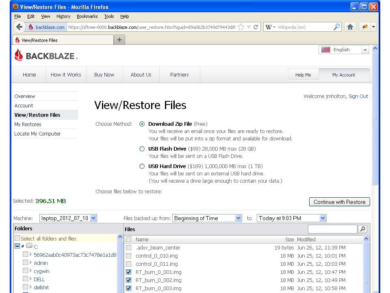The image size is (390, 293).
Task: Click the Files search magnifier button
Action: pyautogui.click(x=363, y=229)
